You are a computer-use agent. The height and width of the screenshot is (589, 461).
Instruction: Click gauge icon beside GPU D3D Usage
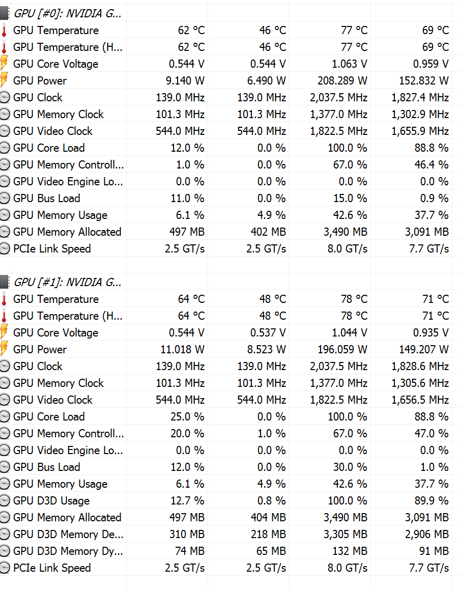5,500
